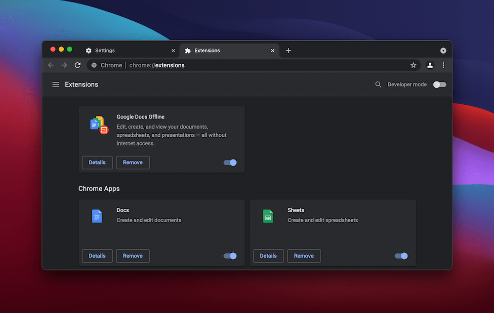Toggle the Docs app enable switch

click(x=230, y=256)
